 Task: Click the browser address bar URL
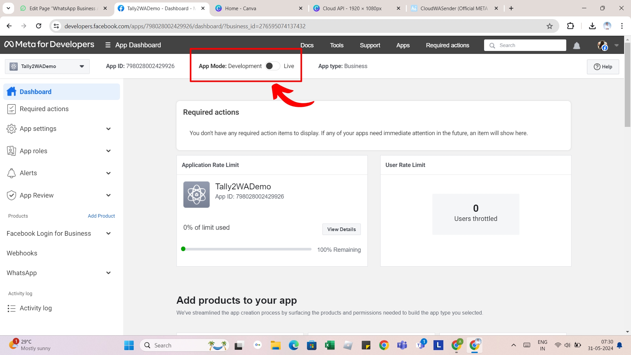tap(185, 26)
